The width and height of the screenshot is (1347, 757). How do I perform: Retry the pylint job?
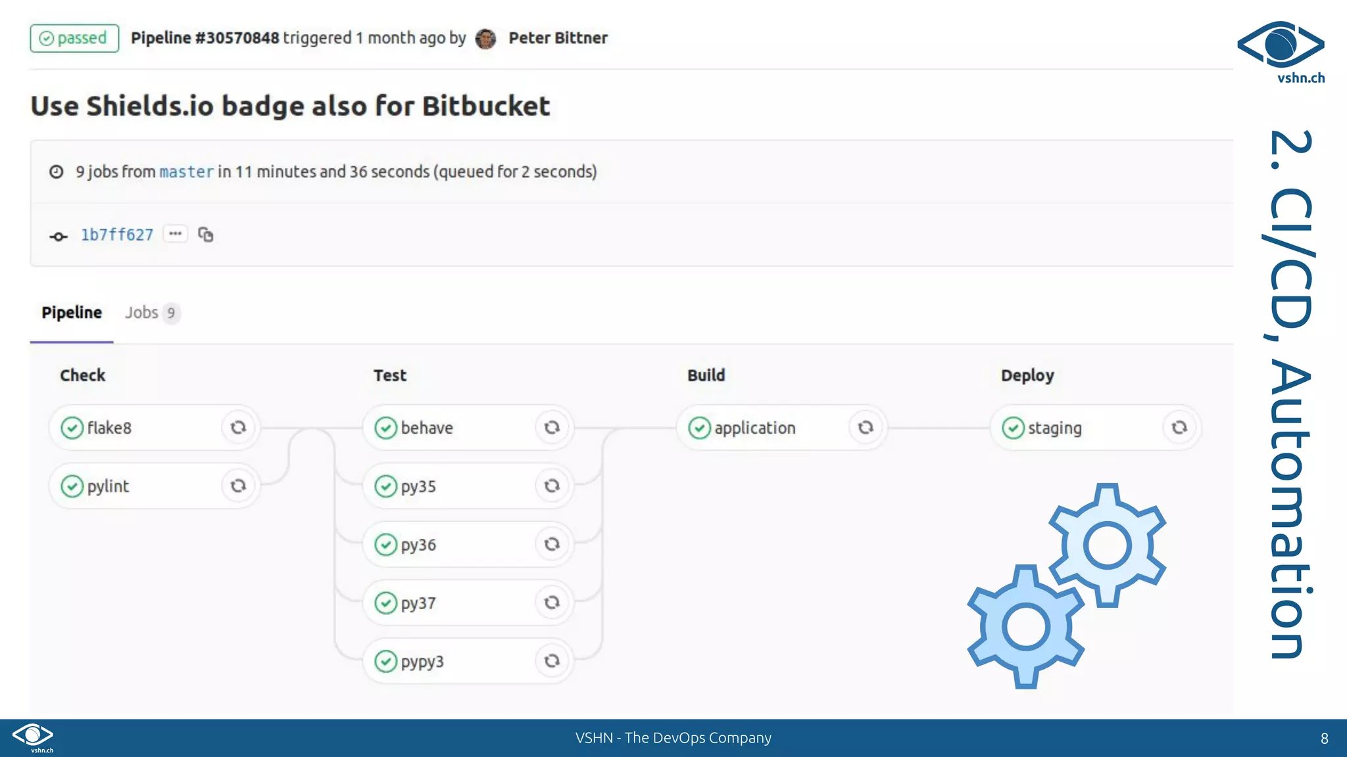(238, 486)
